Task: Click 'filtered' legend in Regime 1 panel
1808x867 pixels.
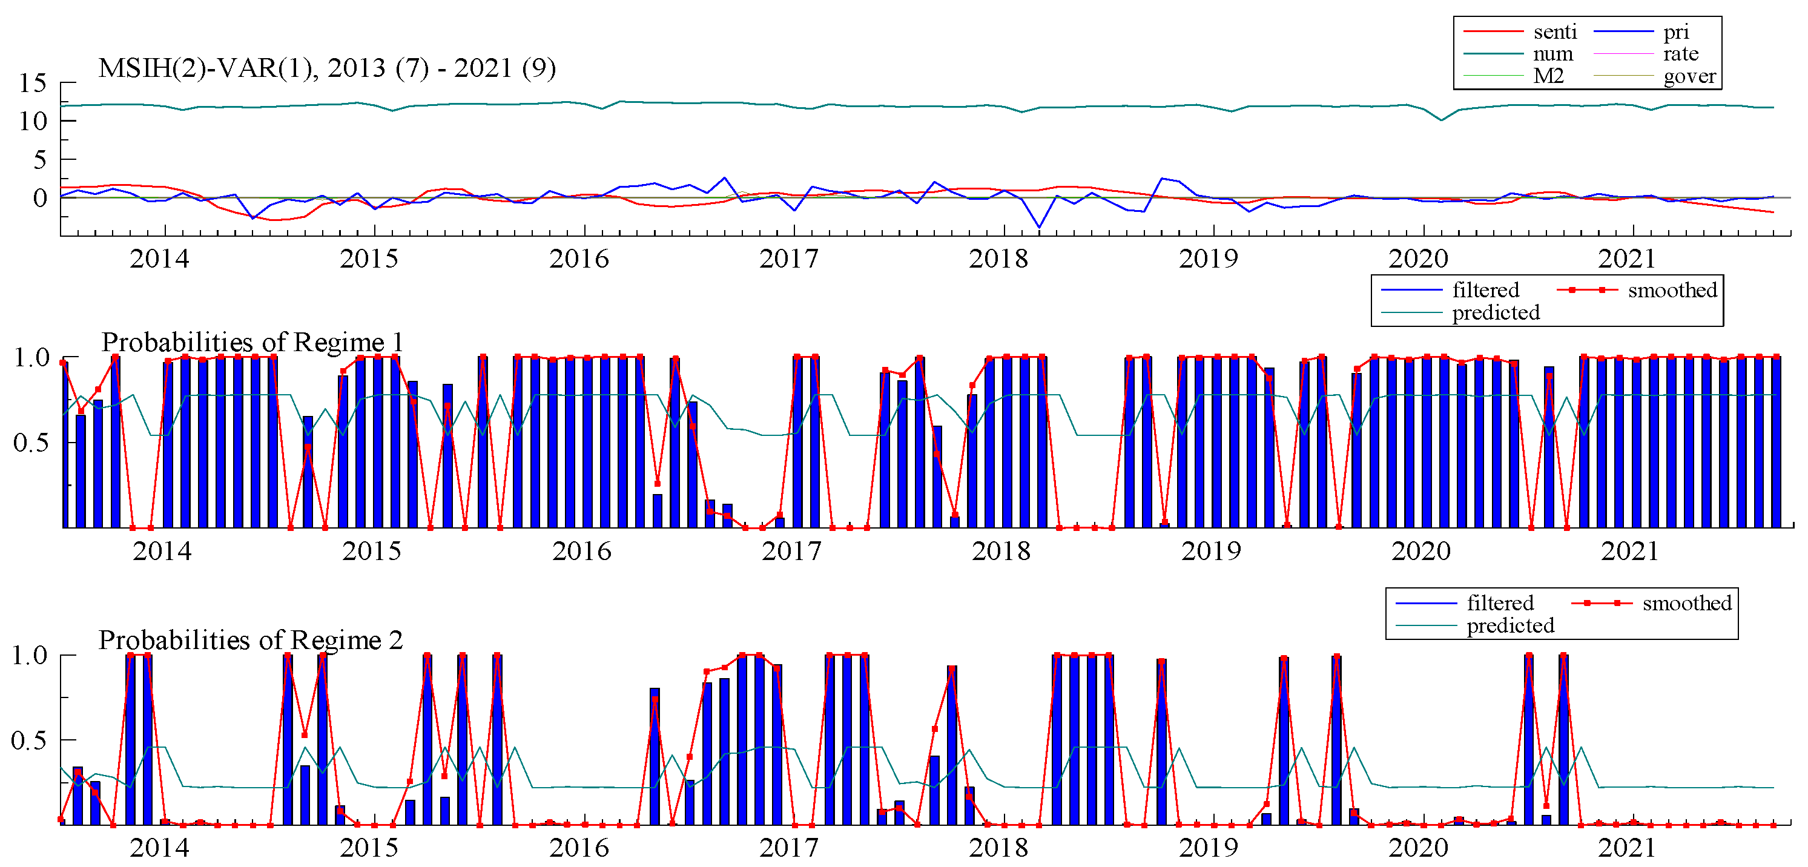Action: tap(1485, 290)
